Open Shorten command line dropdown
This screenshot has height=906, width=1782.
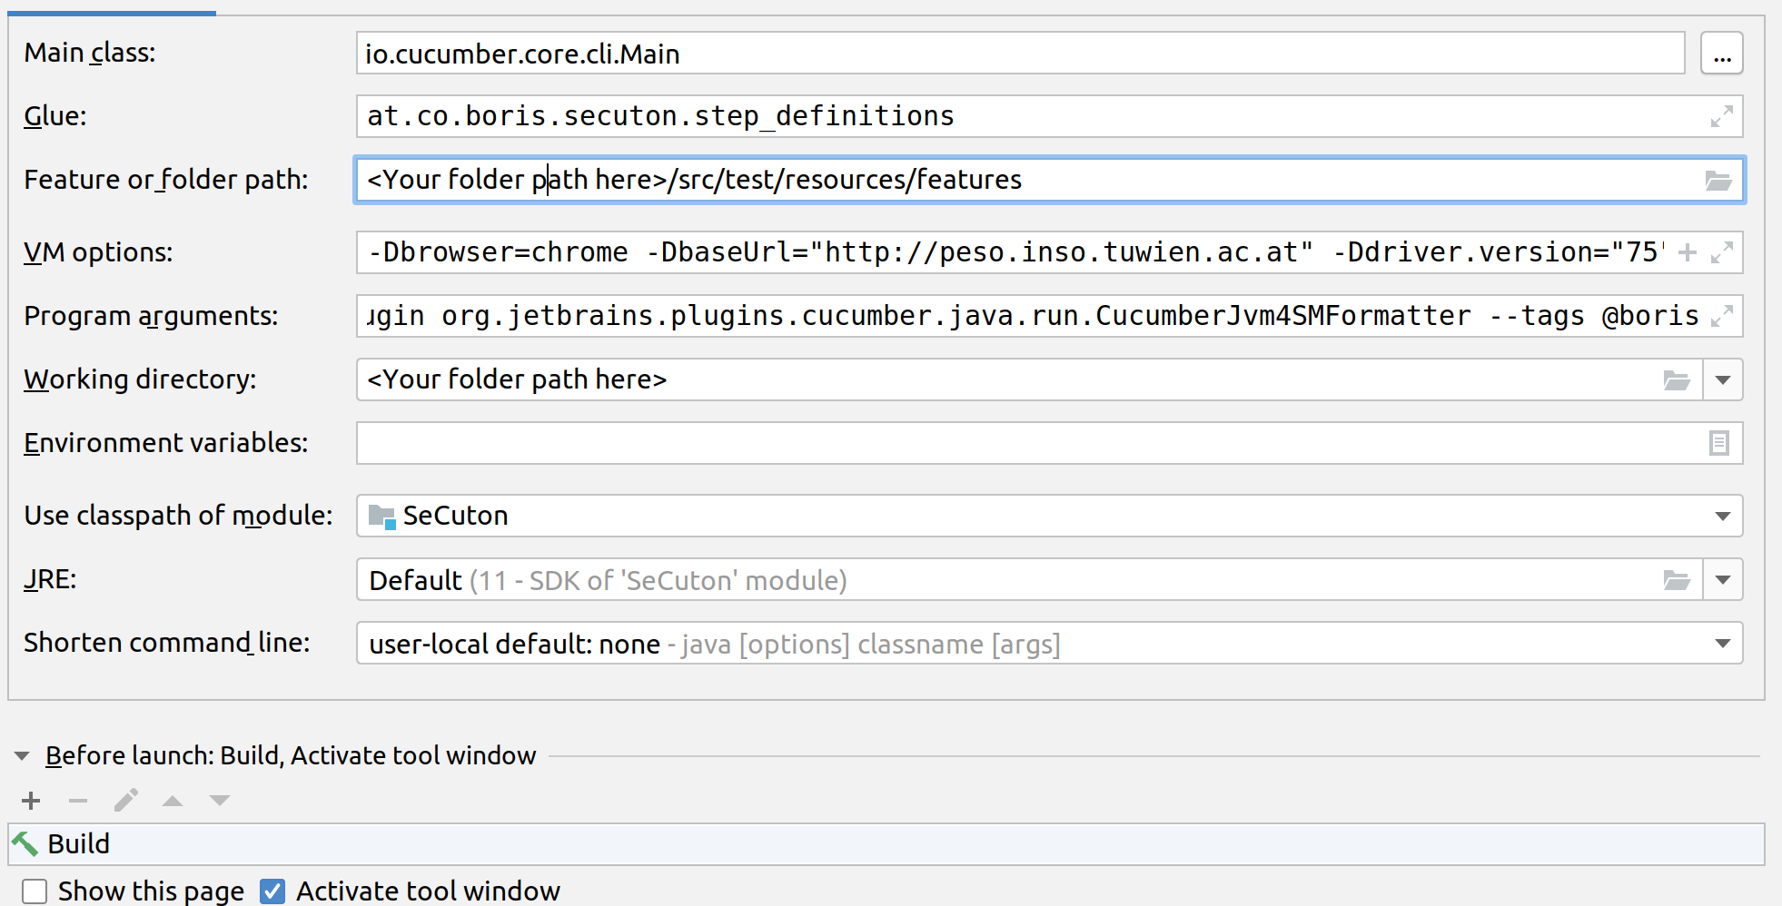1722,643
